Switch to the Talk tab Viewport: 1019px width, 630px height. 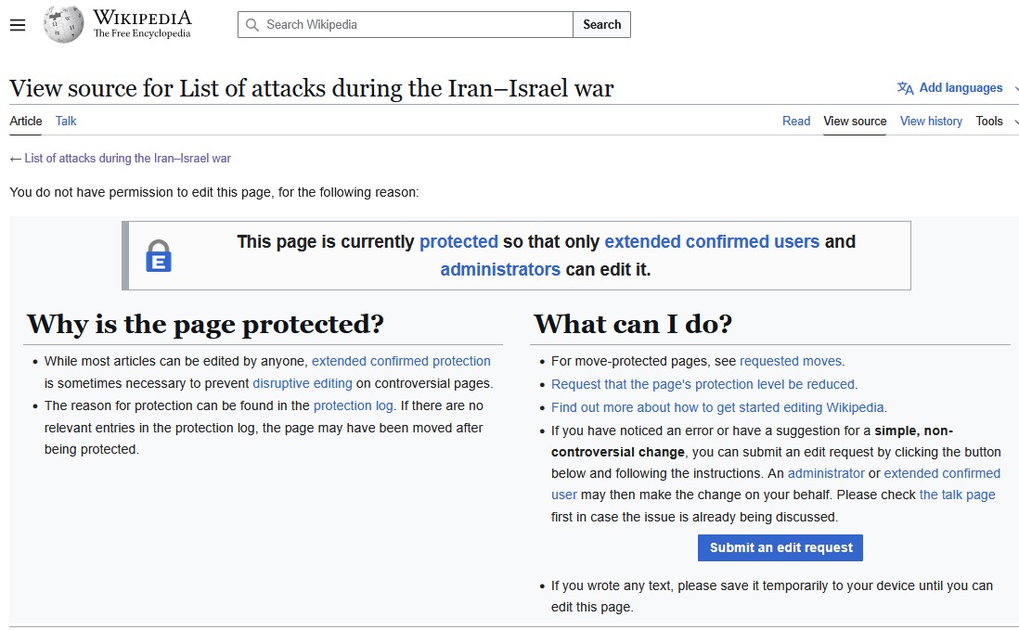[66, 121]
